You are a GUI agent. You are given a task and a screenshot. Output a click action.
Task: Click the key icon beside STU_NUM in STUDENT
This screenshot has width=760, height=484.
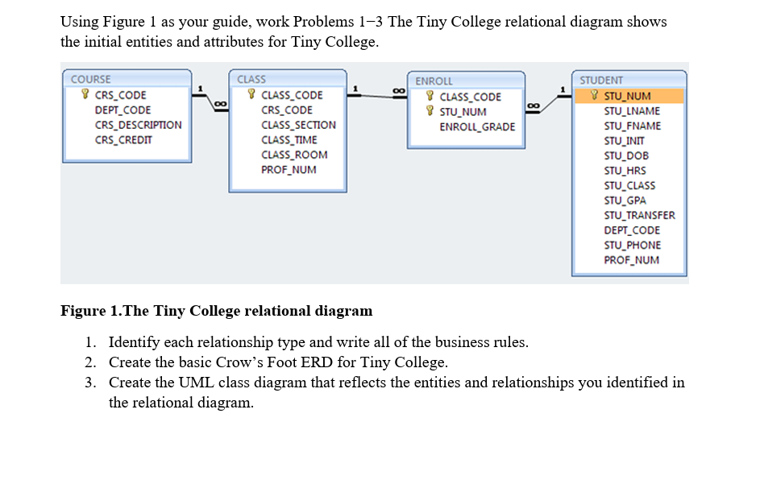595,96
